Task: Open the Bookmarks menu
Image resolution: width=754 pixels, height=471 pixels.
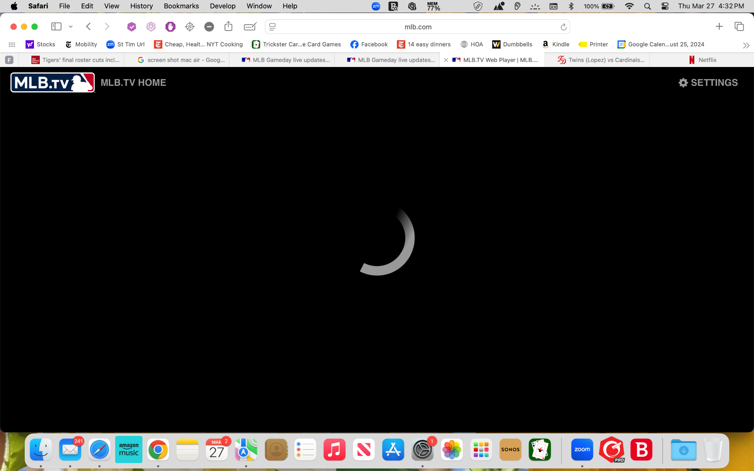Action: pos(181,6)
